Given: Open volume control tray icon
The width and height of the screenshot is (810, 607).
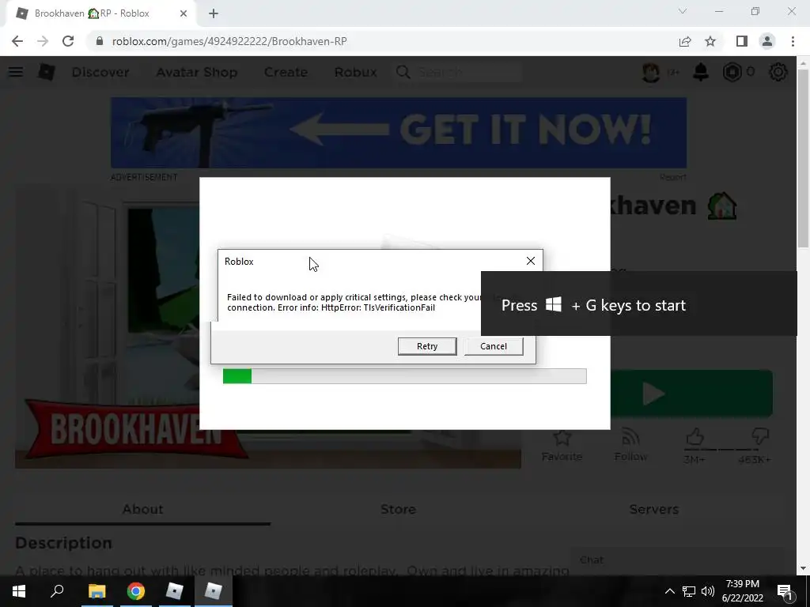Looking at the screenshot, I should pos(708,591).
